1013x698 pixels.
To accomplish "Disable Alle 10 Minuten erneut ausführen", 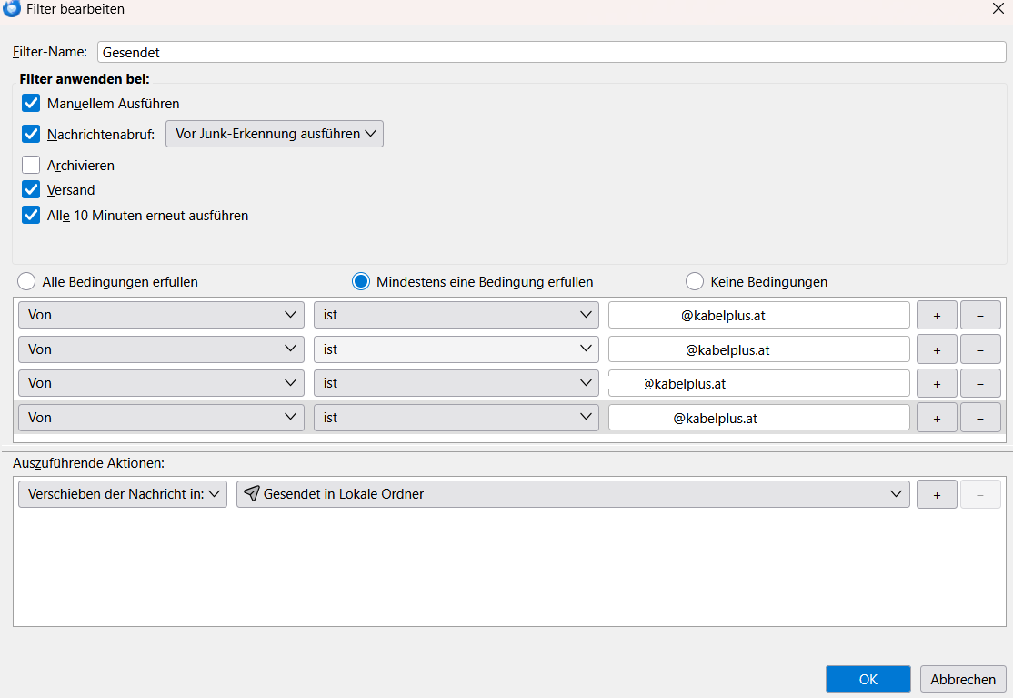I will pyautogui.click(x=32, y=216).
